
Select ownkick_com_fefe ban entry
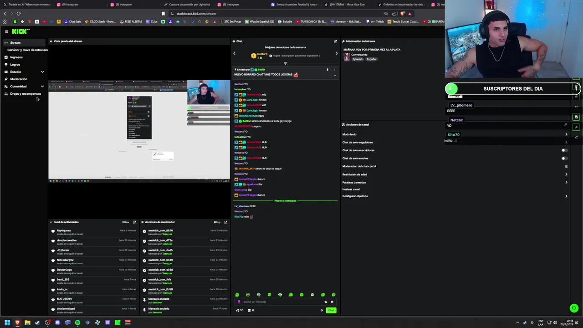pos(184,281)
